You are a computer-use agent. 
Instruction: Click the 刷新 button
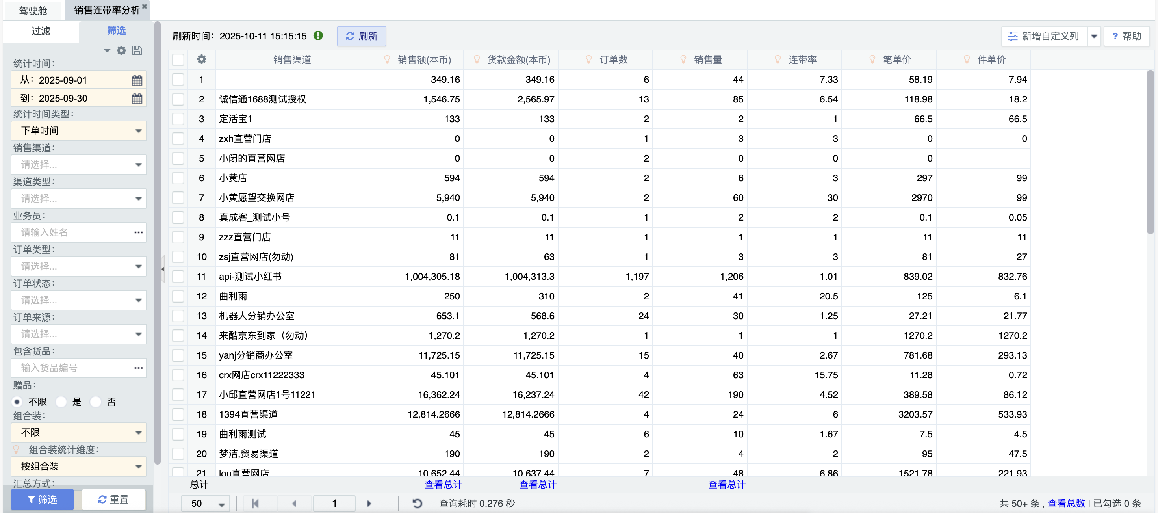tap(362, 36)
